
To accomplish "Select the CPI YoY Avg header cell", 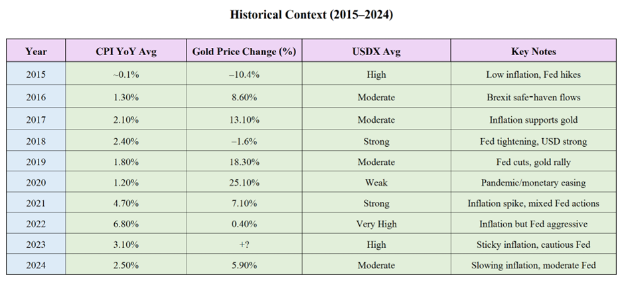I will click(126, 50).
